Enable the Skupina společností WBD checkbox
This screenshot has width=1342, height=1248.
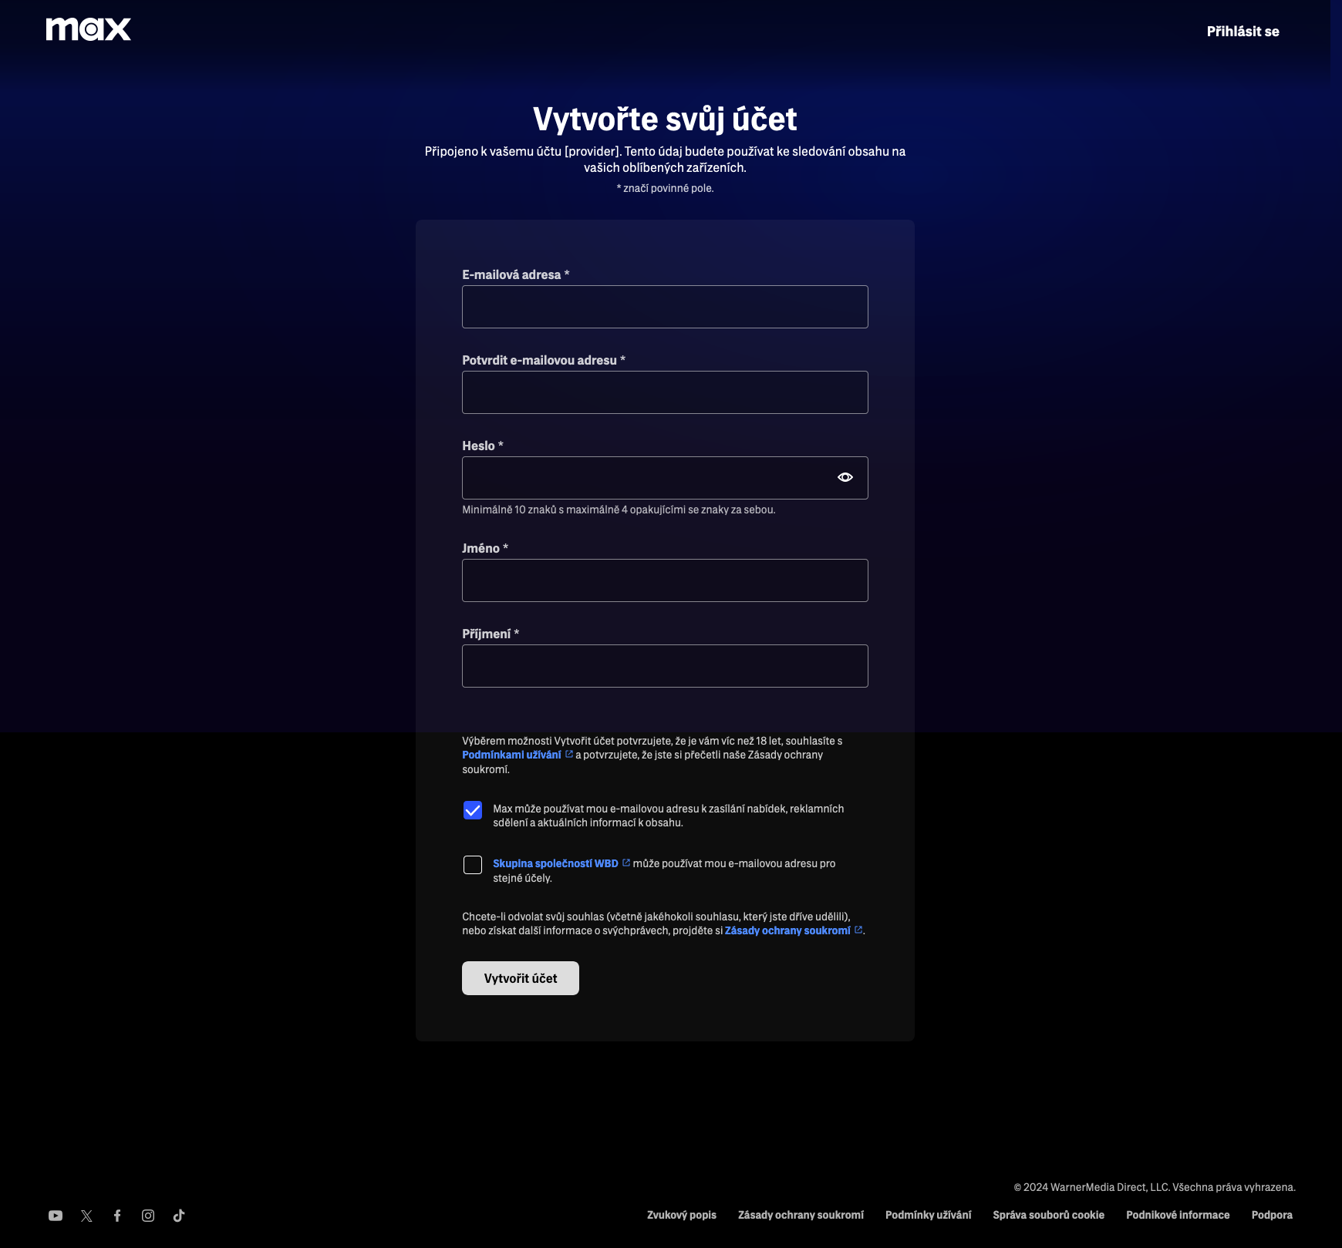(x=473, y=865)
